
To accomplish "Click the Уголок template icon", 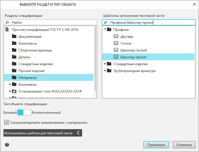I will [116, 43].
